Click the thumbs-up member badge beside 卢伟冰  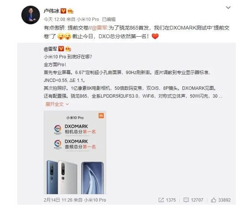pos(70,11)
